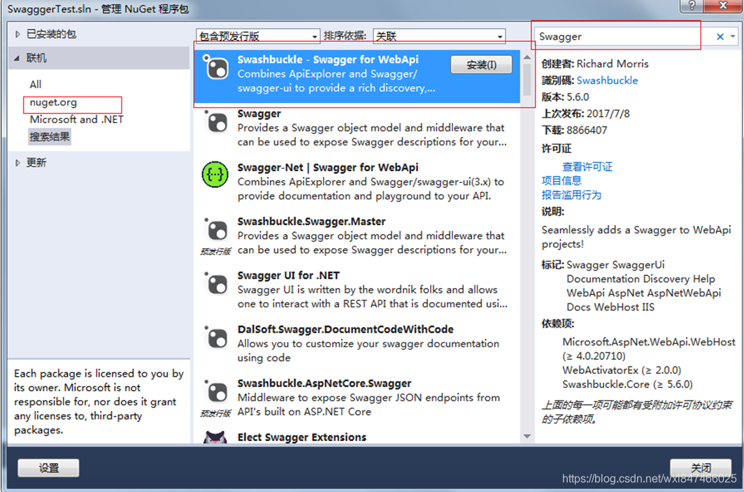Install the Swashbuckle package with 安装(I)
This screenshot has height=492, width=744.
[x=481, y=64]
